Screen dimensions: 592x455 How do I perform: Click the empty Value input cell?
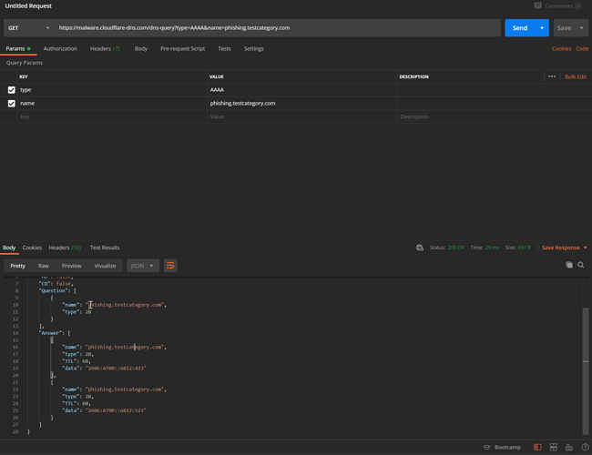coord(302,117)
